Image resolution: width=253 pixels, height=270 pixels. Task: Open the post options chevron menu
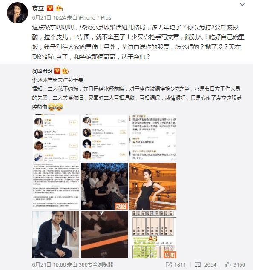[242, 4]
